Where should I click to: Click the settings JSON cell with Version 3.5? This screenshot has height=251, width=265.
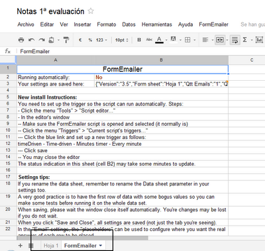pos(161,84)
